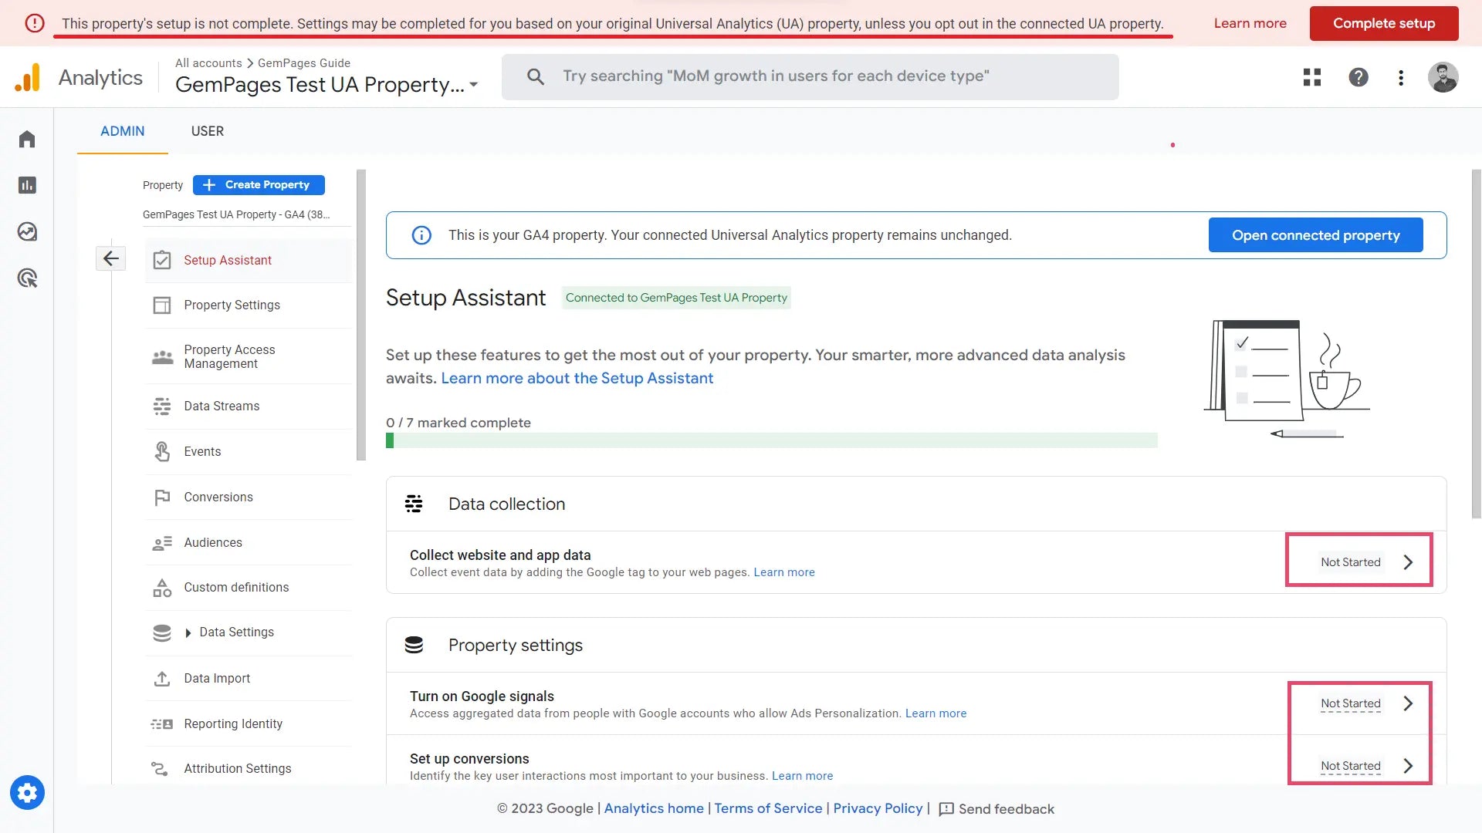
Task: Click the Create Property button
Action: point(259,185)
